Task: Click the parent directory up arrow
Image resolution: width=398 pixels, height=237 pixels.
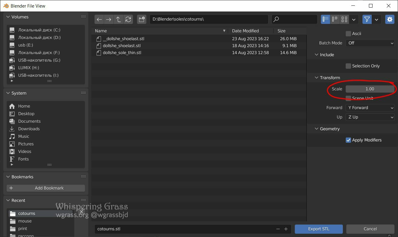Action: (118, 19)
